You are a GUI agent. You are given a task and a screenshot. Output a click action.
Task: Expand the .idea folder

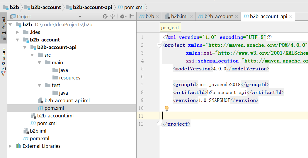coord(18,32)
